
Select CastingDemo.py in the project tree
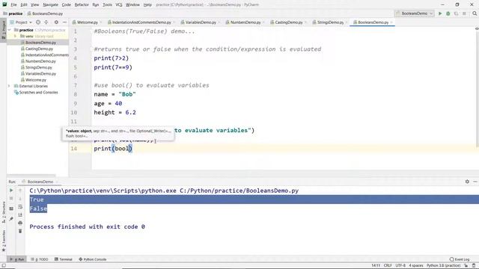point(39,49)
